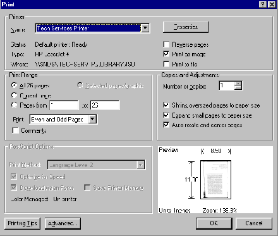Click the Pages from start field
Viewport: 278px width, 236px height.
(64, 105)
